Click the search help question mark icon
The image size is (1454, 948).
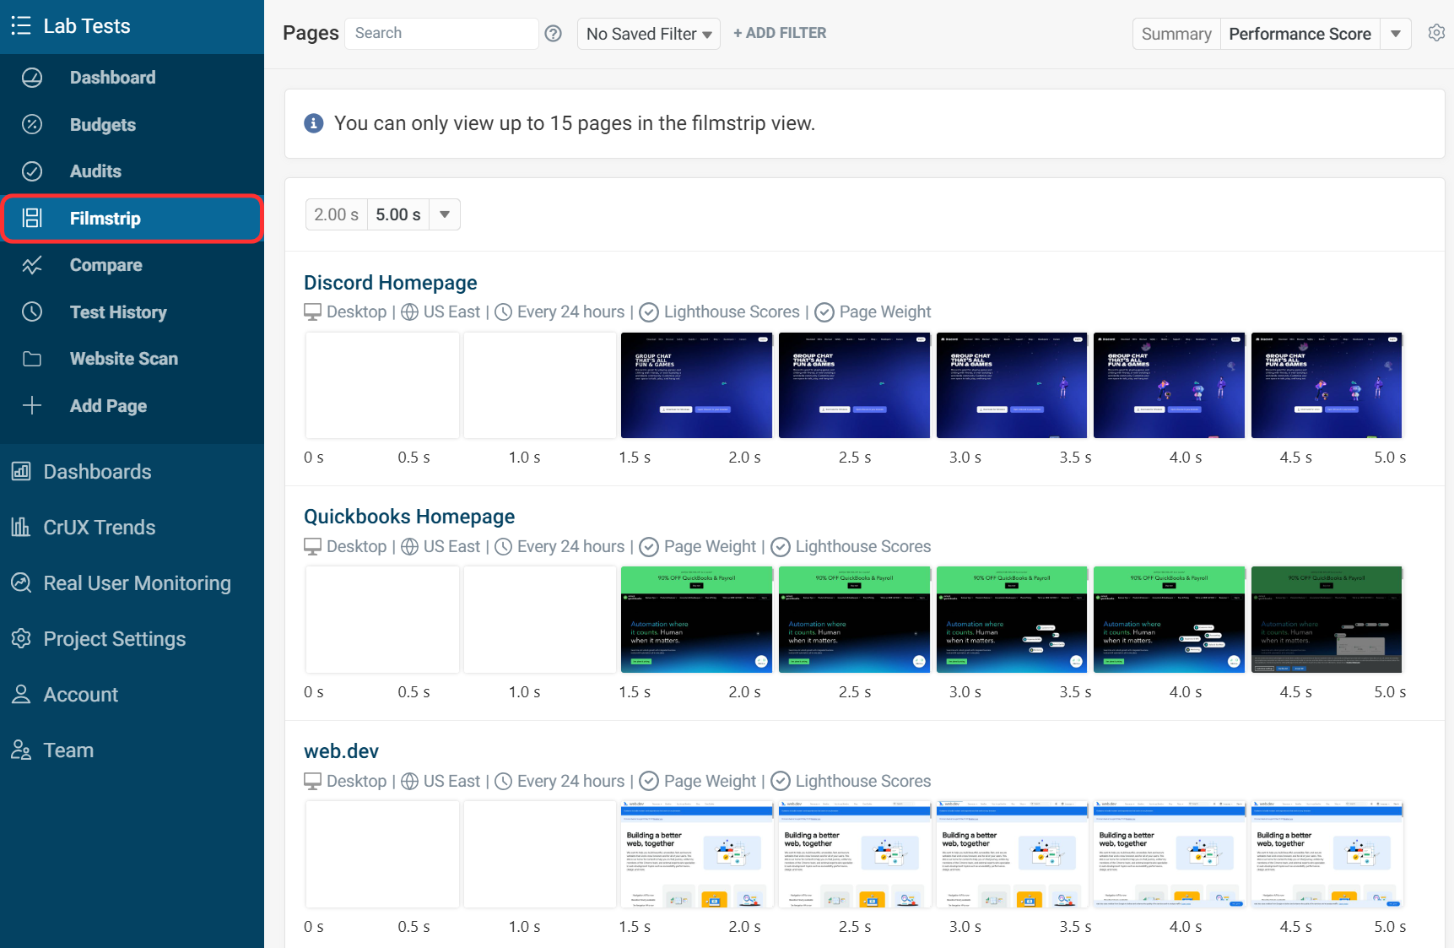point(554,34)
